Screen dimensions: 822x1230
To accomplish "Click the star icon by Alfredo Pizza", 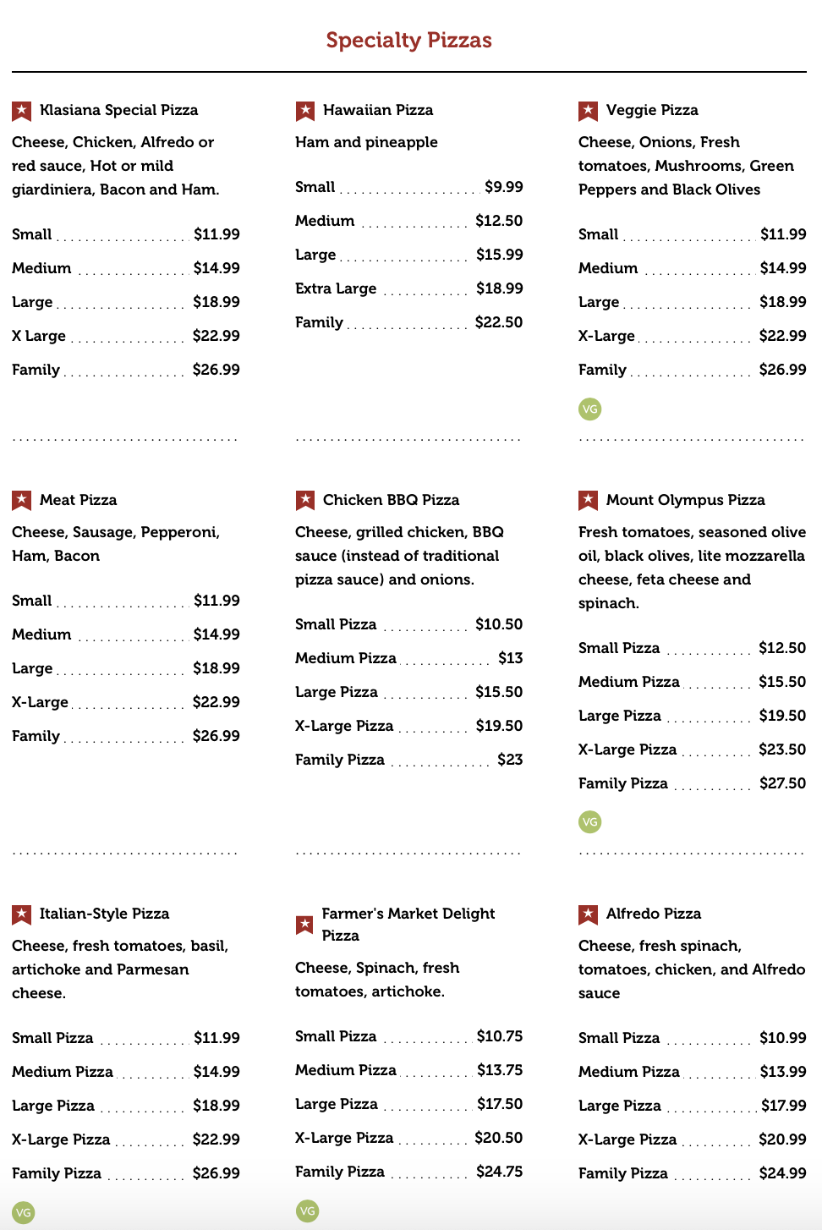I will coord(589,914).
